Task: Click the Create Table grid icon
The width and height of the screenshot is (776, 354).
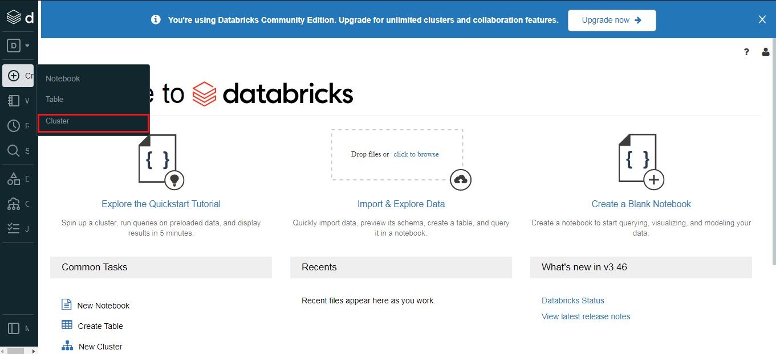Action: 67,325
